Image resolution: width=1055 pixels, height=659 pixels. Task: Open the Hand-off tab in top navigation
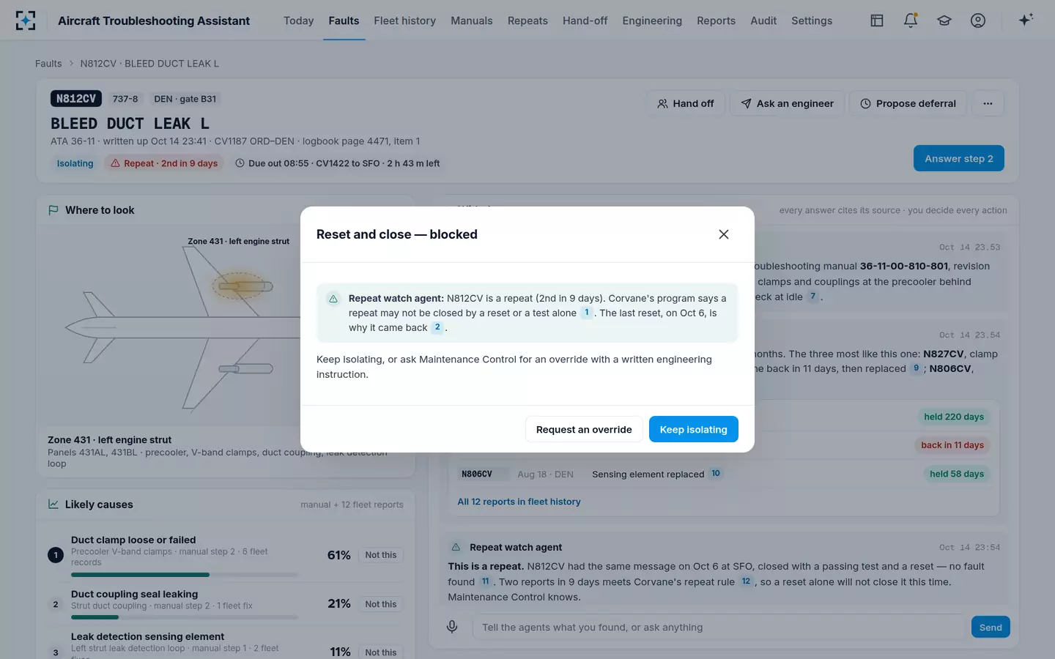(585, 21)
